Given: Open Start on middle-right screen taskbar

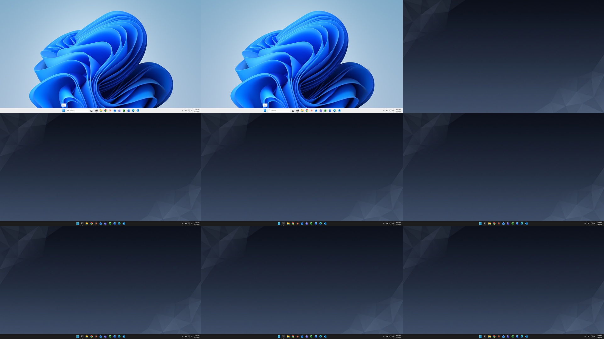Looking at the screenshot, I should point(480,223).
